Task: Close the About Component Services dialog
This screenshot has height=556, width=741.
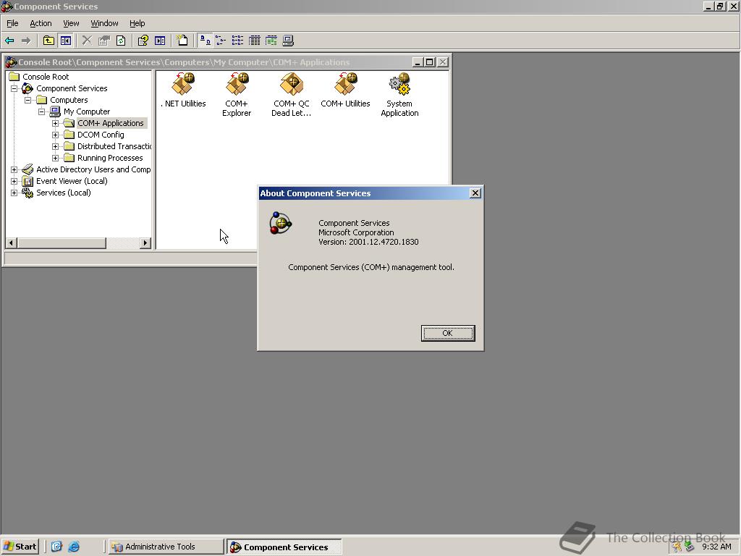Action: [475, 193]
